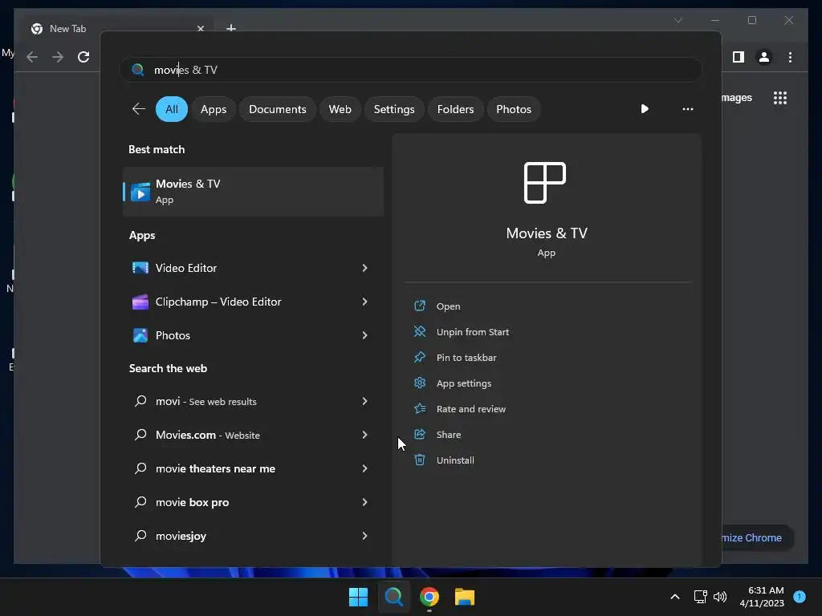Expand 'movi - See web results' chevron
Image resolution: width=822 pixels, height=616 pixels.
365,401
